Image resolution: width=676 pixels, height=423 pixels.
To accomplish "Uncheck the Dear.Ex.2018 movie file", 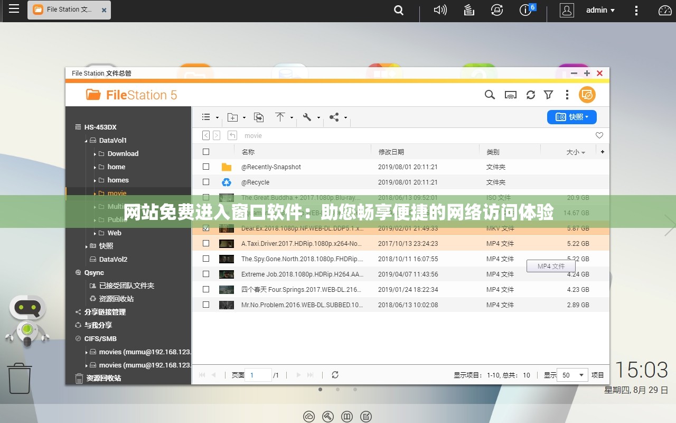I will pyautogui.click(x=205, y=228).
